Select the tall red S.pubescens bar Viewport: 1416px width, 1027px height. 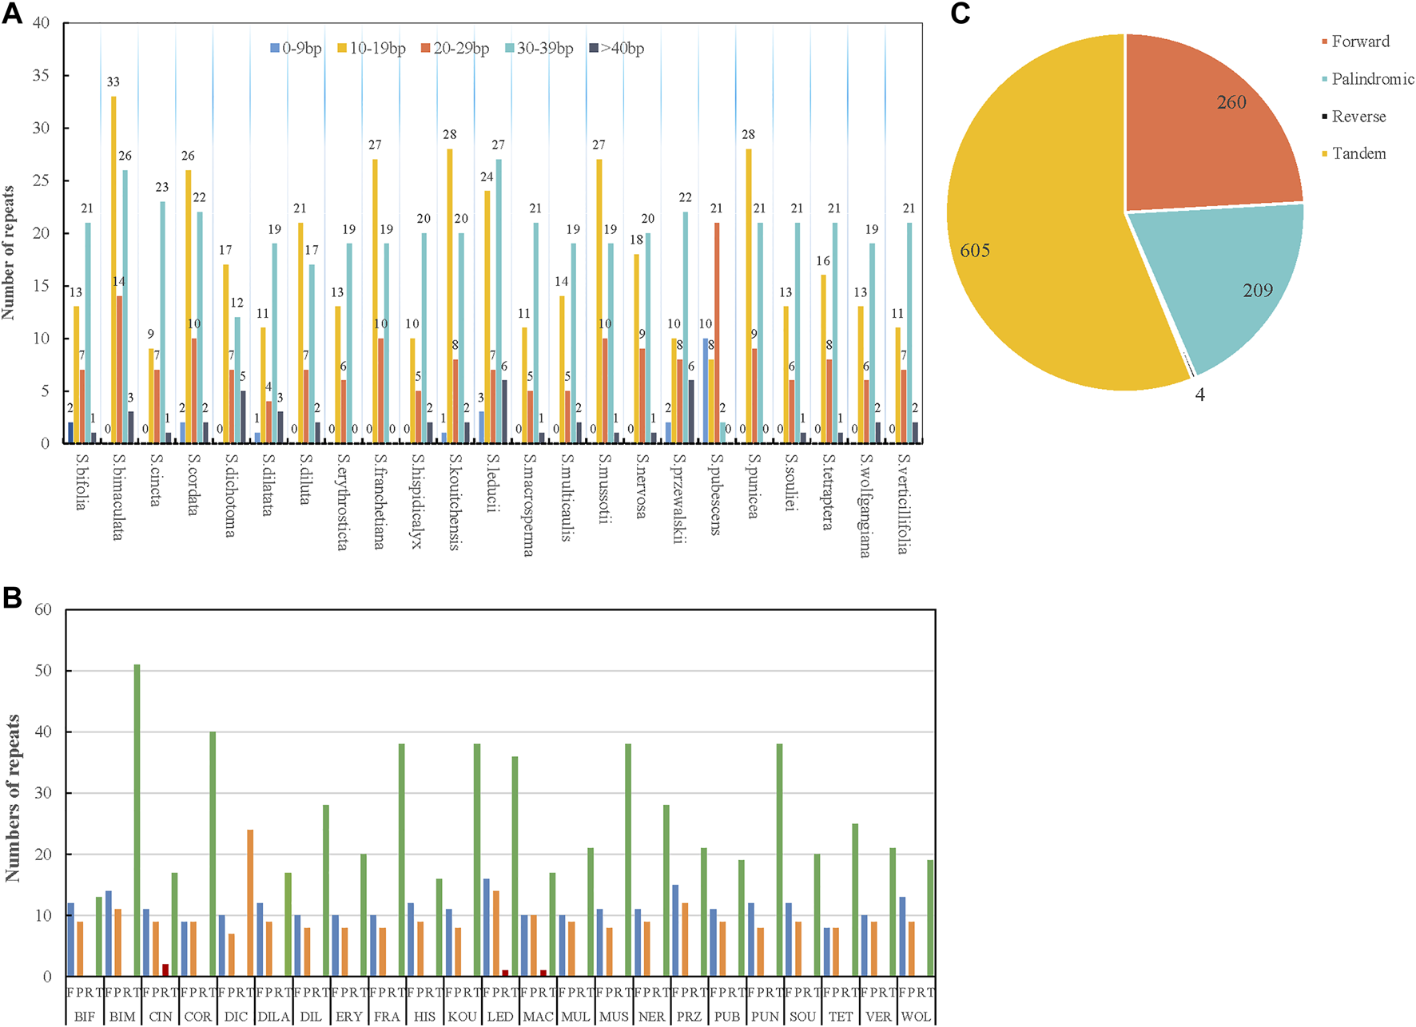tap(717, 332)
